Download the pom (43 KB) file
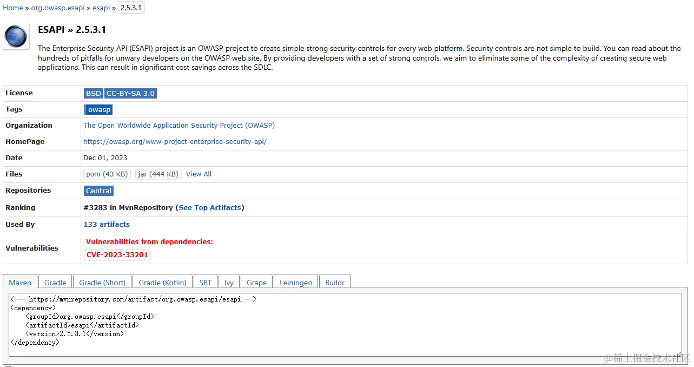The width and height of the screenshot is (694, 367). [107, 174]
